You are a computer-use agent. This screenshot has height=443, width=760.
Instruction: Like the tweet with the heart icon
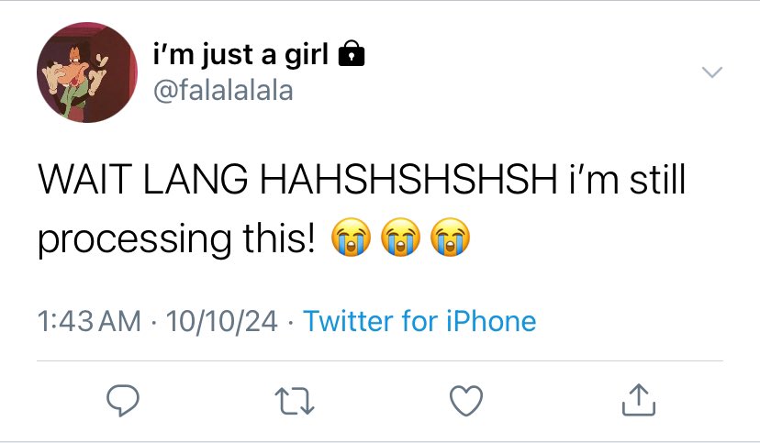(466, 401)
